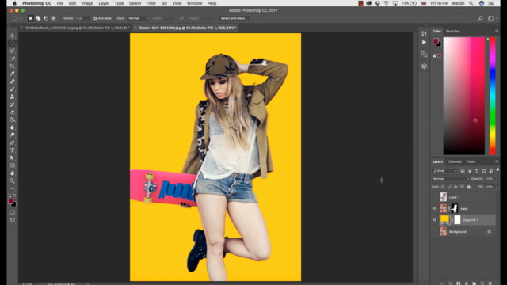Toggle lock position icon
The height and width of the screenshot is (285, 507).
coord(456,187)
